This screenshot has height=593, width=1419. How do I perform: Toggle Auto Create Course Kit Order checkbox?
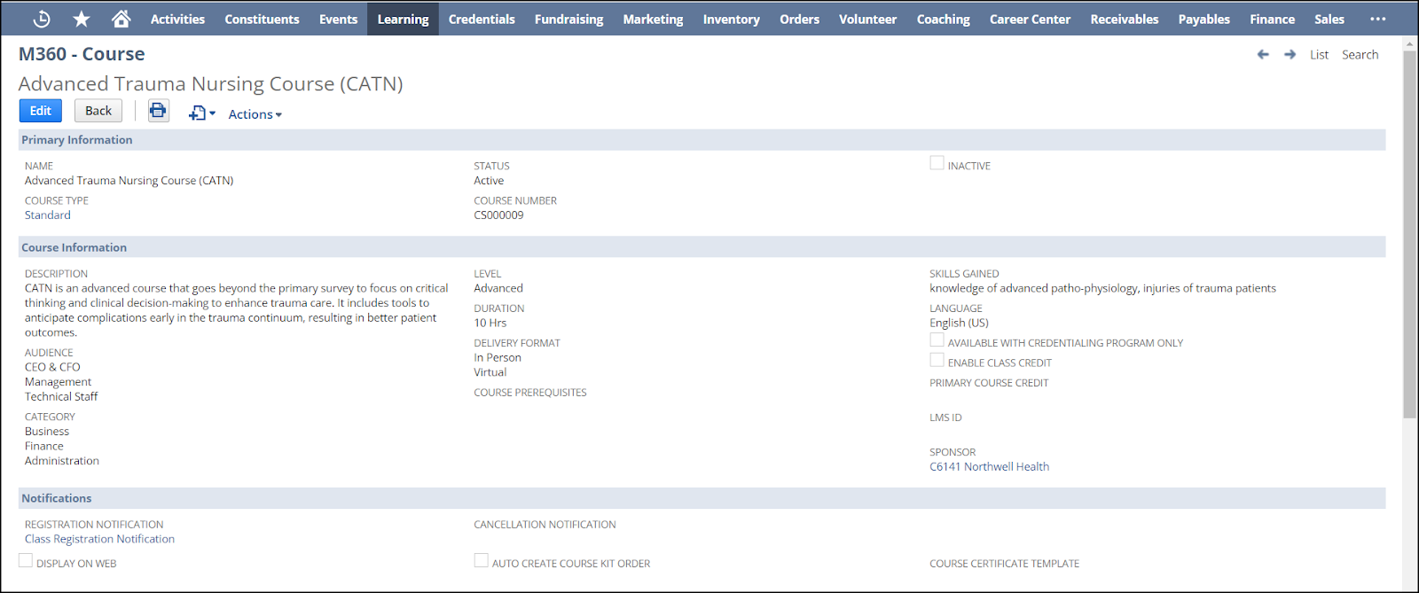(x=481, y=561)
